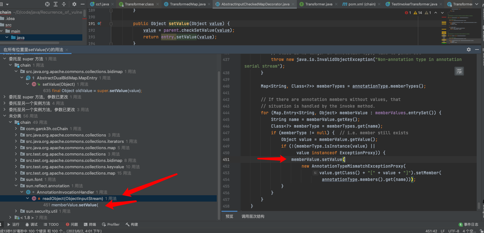The image size is (484, 233).
Task: Open the Event Log in status bar
Action: point(468,224)
